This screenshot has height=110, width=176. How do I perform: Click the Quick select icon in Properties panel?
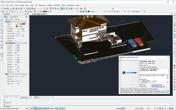[x=18, y=17]
